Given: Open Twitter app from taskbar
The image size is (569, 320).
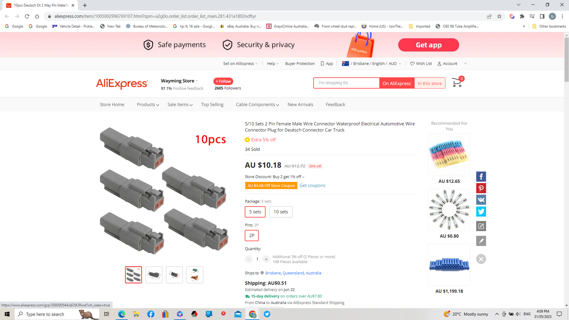Looking at the screenshot, I should pos(267,314).
